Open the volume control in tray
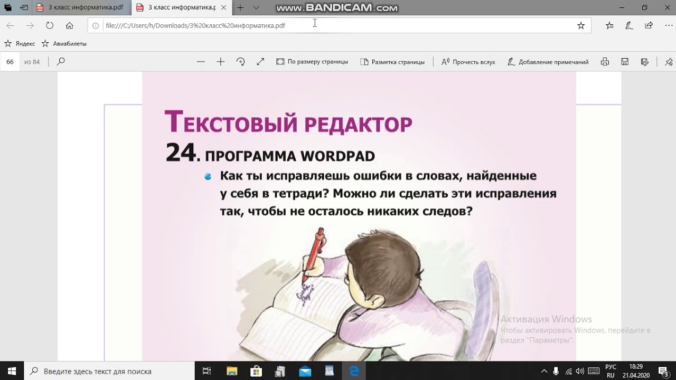The width and height of the screenshot is (676, 380). pyautogui.click(x=580, y=371)
